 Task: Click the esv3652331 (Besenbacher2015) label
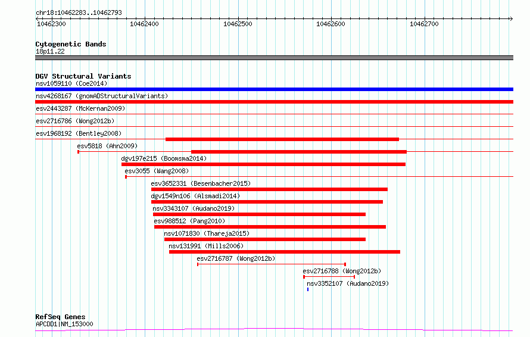pos(201,183)
